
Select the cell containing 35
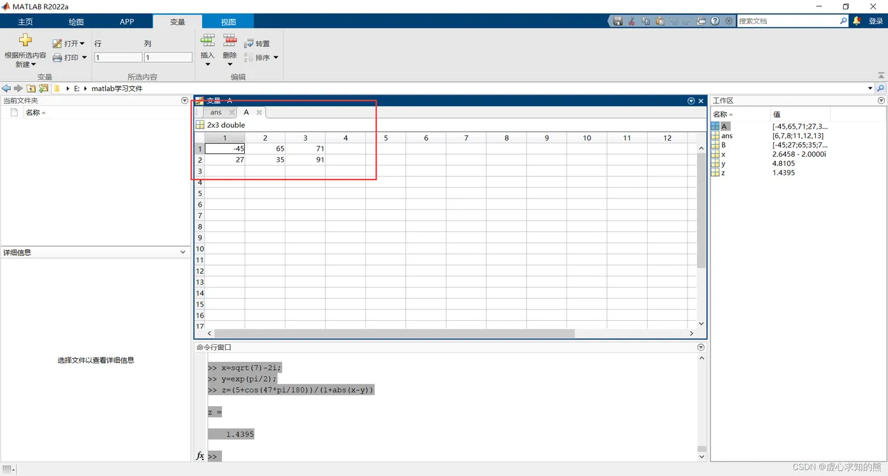265,160
